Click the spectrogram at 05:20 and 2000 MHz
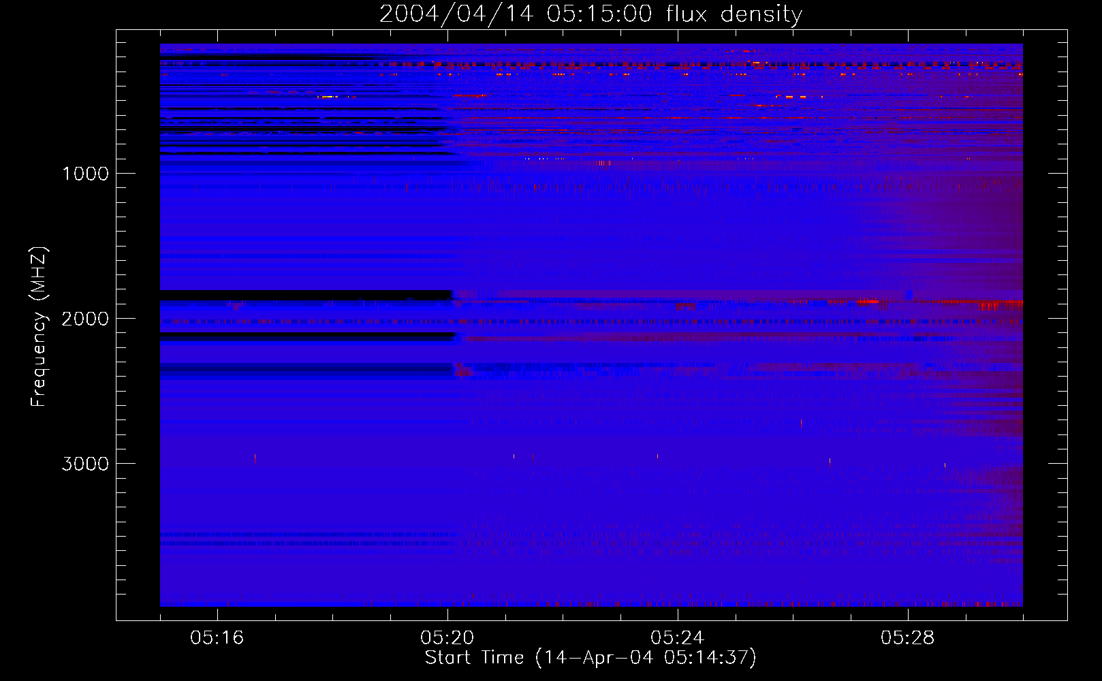This screenshot has height=681, width=1102. pos(448,318)
